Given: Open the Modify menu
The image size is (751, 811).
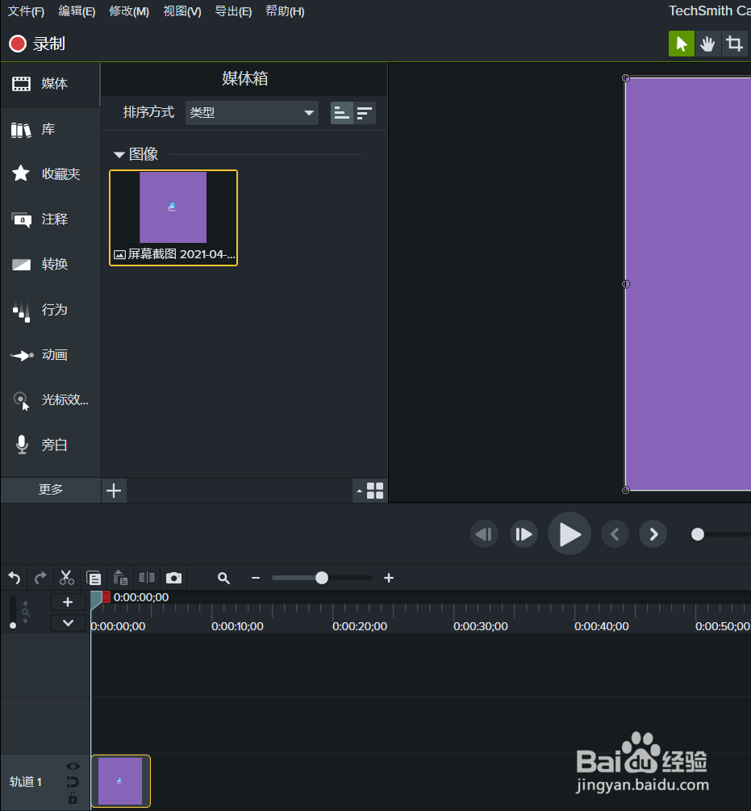Looking at the screenshot, I should click(x=129, y=11).
